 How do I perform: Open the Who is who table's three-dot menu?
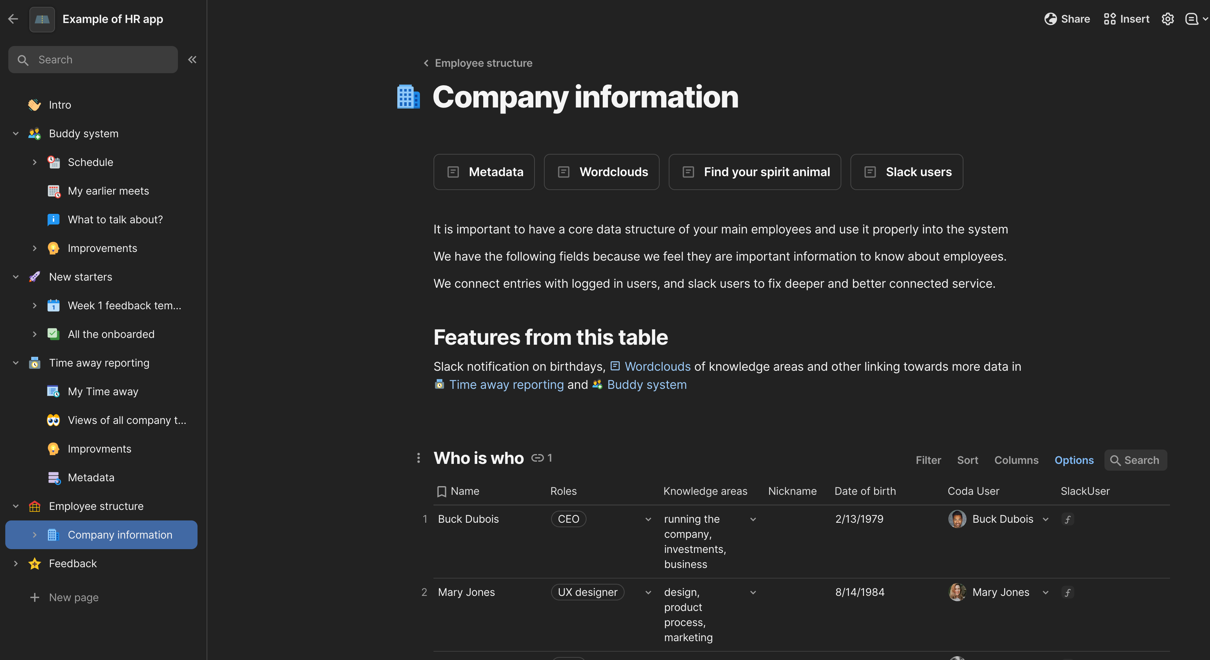click(x=418, y=458)
